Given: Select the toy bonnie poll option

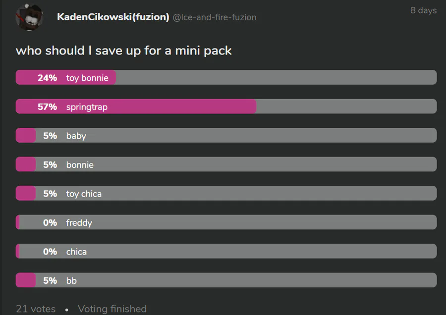Looking at the screenshot, I should pyautogui.click(x=226, y=77).
